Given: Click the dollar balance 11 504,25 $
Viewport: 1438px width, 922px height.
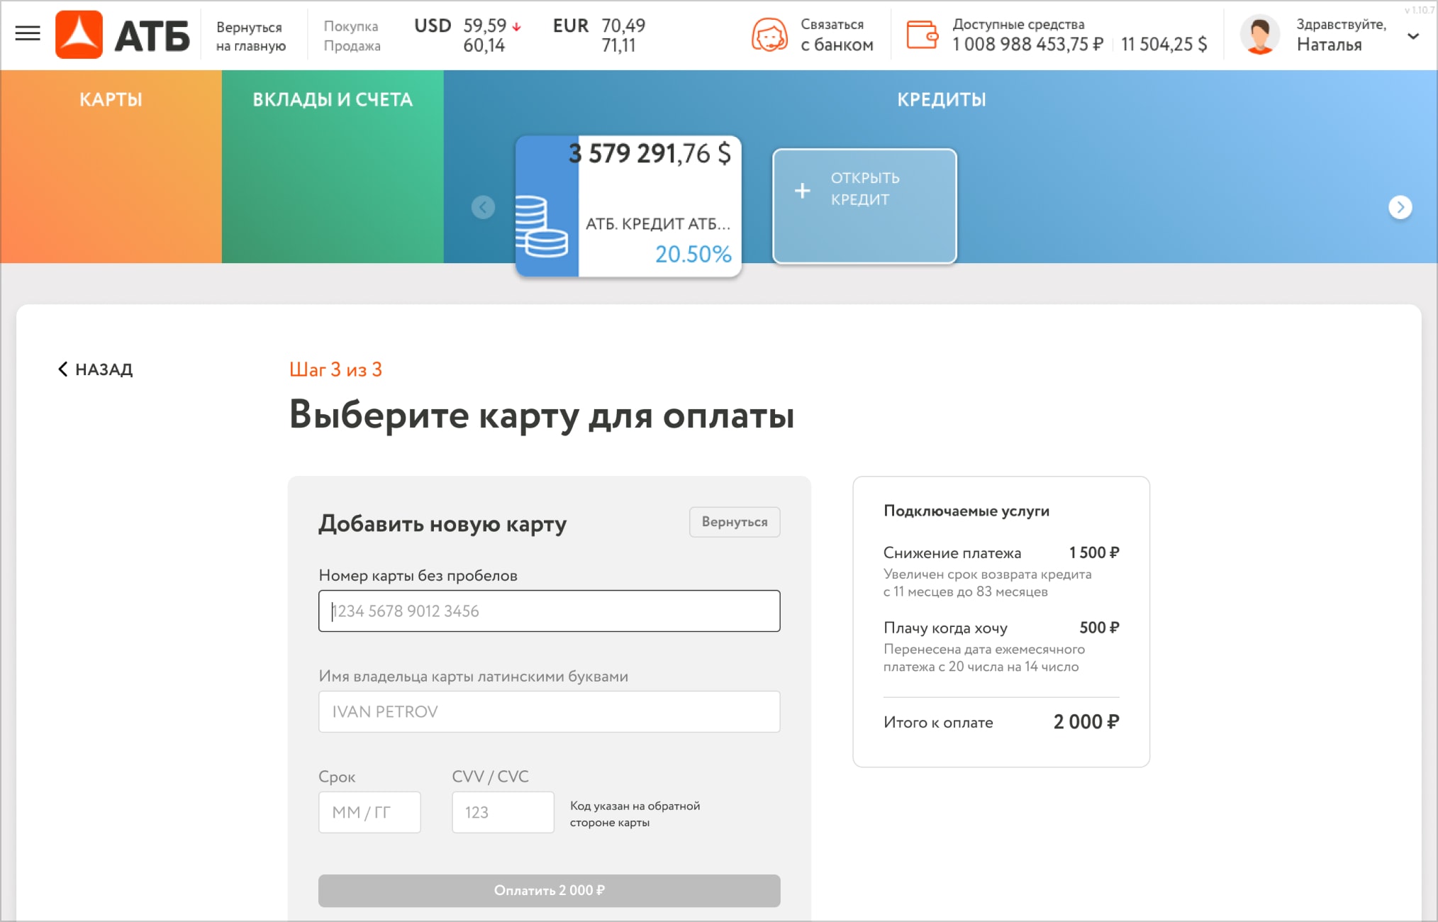Looking at the screenshot, I should click(x=1164, y=45).
